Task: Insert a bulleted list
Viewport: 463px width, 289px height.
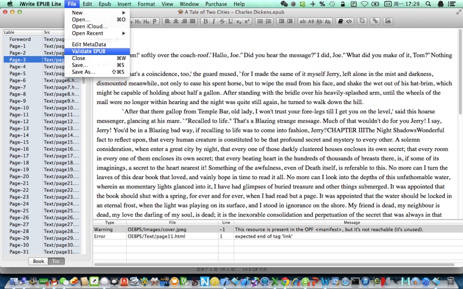Action: tap(260, 21)
